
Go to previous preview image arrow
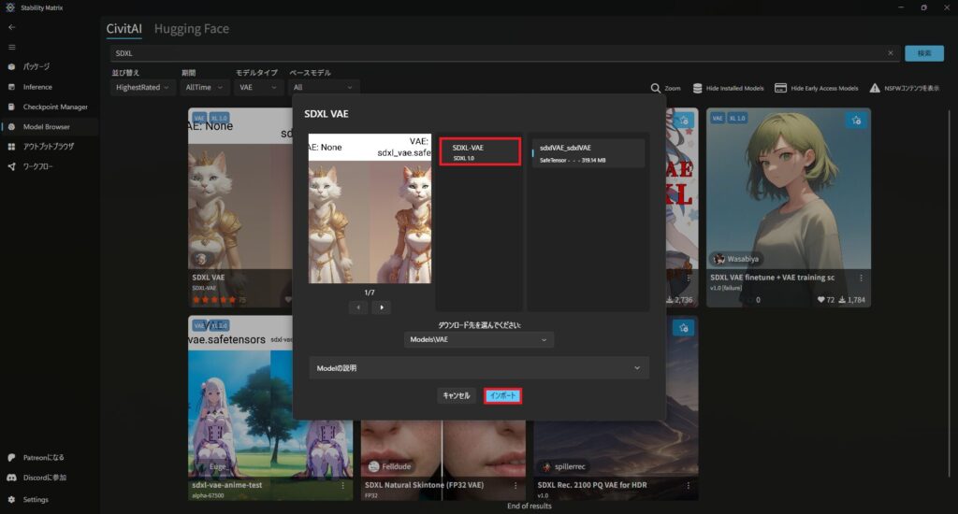click(x=358, y=307)
